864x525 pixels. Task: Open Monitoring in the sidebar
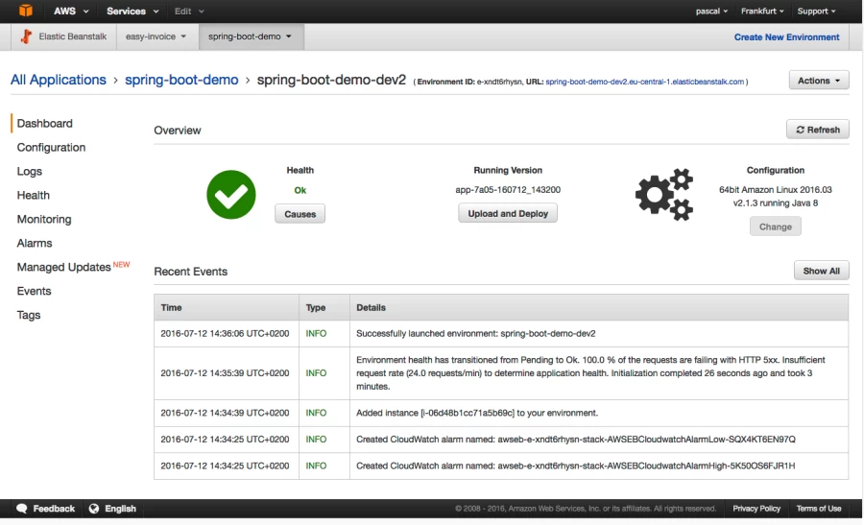click(44, 219)
